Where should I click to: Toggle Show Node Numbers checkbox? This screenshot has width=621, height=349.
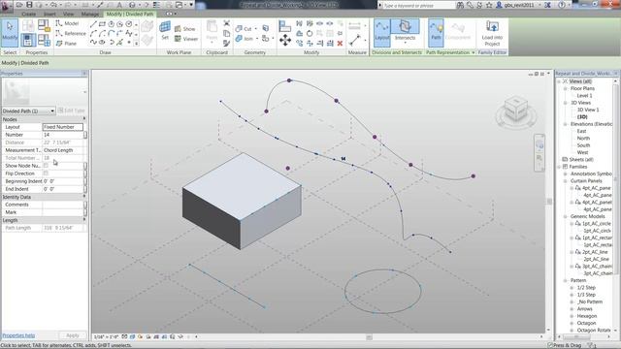(46, 166)
